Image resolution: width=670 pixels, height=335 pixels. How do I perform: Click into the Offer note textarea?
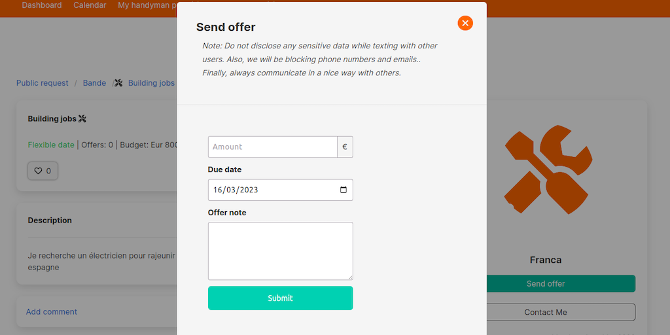(x=280, y=251)
